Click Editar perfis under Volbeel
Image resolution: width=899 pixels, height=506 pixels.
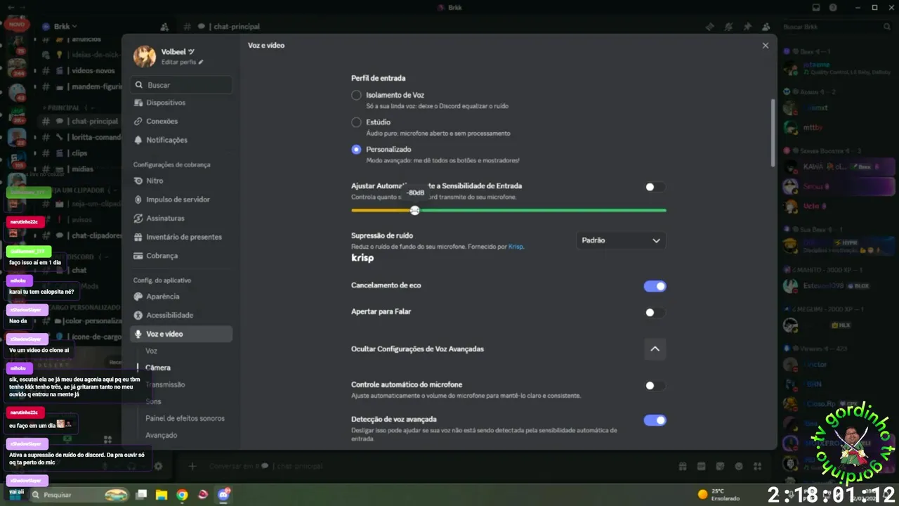point(182,63)
